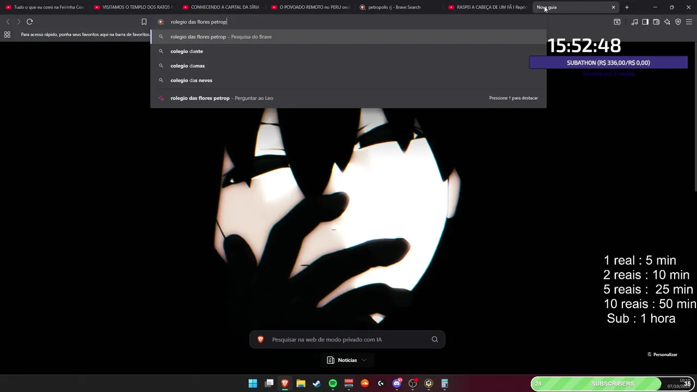Switch to 'petropolis rj - Brave Search' tab
Viewport: 697px width, 392px height.
[399, 7]
